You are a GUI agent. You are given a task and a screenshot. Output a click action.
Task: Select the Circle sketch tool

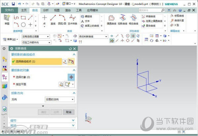click(23, 24)
